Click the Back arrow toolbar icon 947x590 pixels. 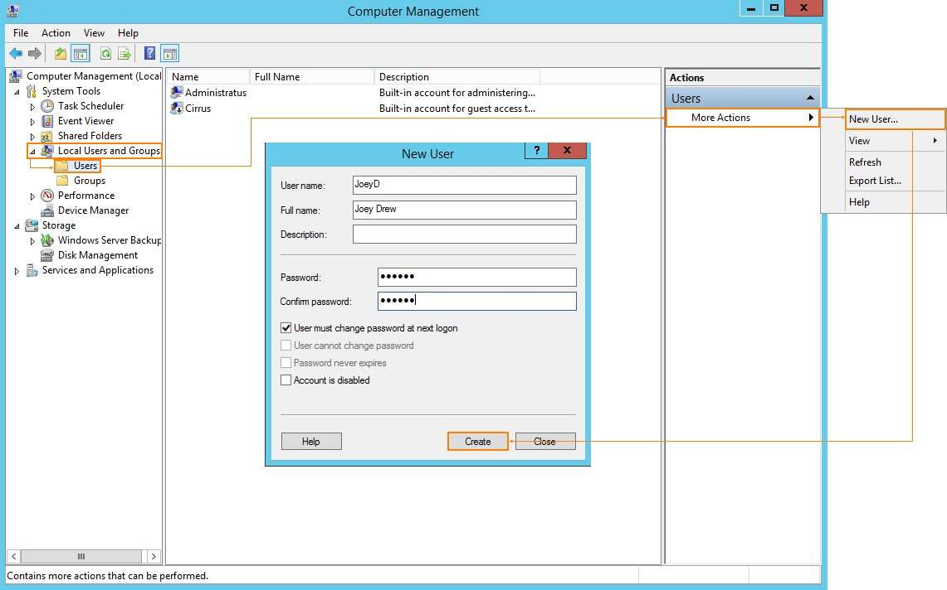click(16, 54)
